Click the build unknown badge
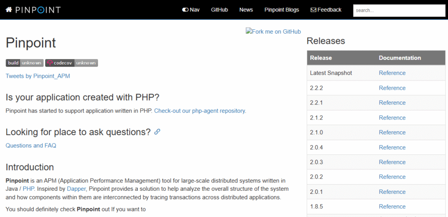Screen dimensions: 448x217 click(x=24, y=63)
